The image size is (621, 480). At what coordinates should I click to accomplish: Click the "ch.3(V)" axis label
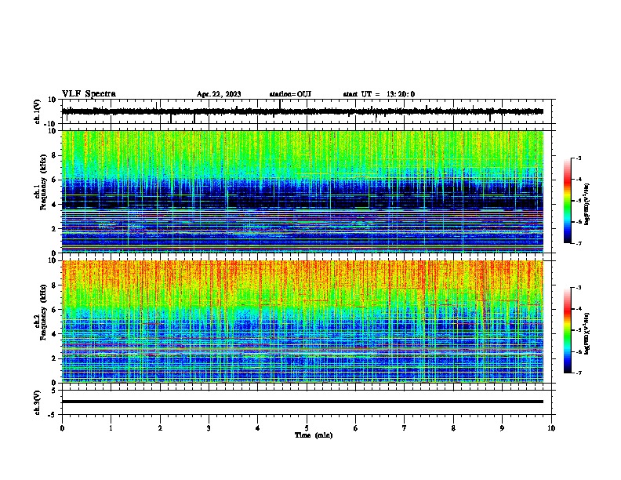click(38, 402)
